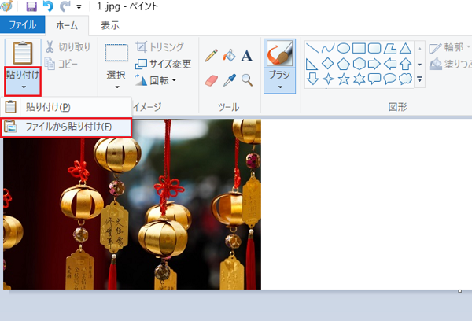Click the canvas corner resize handle

click(459, 291)
